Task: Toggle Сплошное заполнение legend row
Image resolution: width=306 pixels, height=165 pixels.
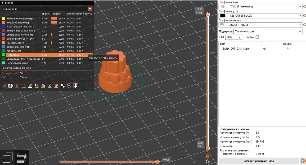Action: click(47, 35)
